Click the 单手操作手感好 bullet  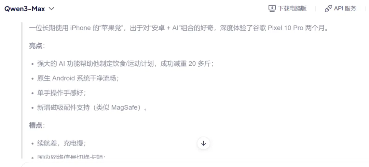61,93
